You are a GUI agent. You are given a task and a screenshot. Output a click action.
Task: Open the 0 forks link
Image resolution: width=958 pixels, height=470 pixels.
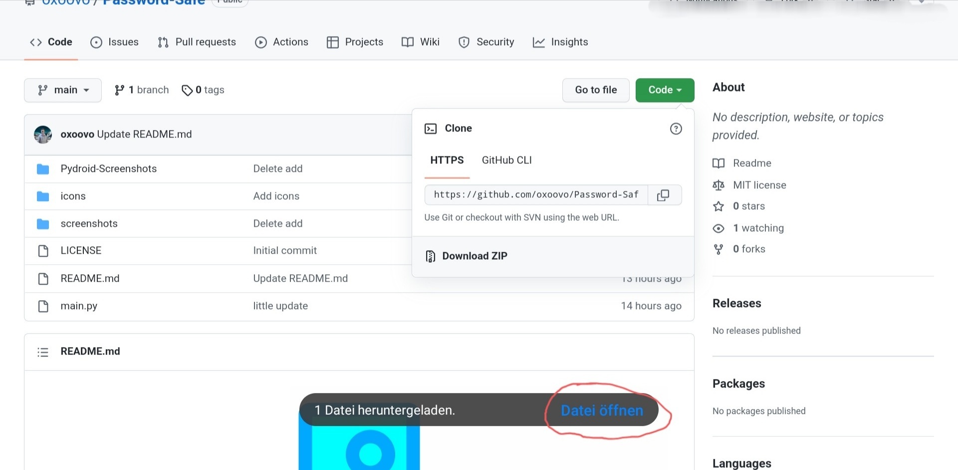point(749,249)
